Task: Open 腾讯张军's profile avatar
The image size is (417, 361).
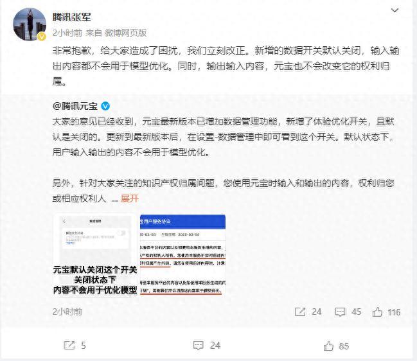Action: pyautogui.click(x=30, y=24)
